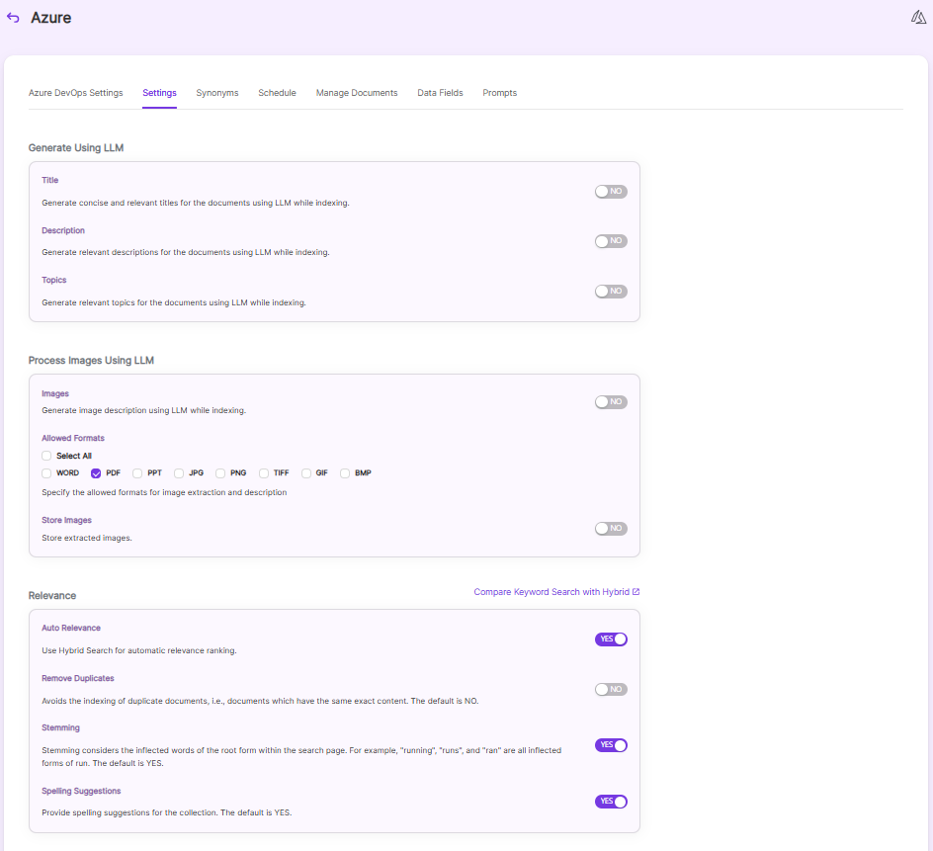Tick the JPG format checkbox
This screenshot has height=851, width=933.
179,473
